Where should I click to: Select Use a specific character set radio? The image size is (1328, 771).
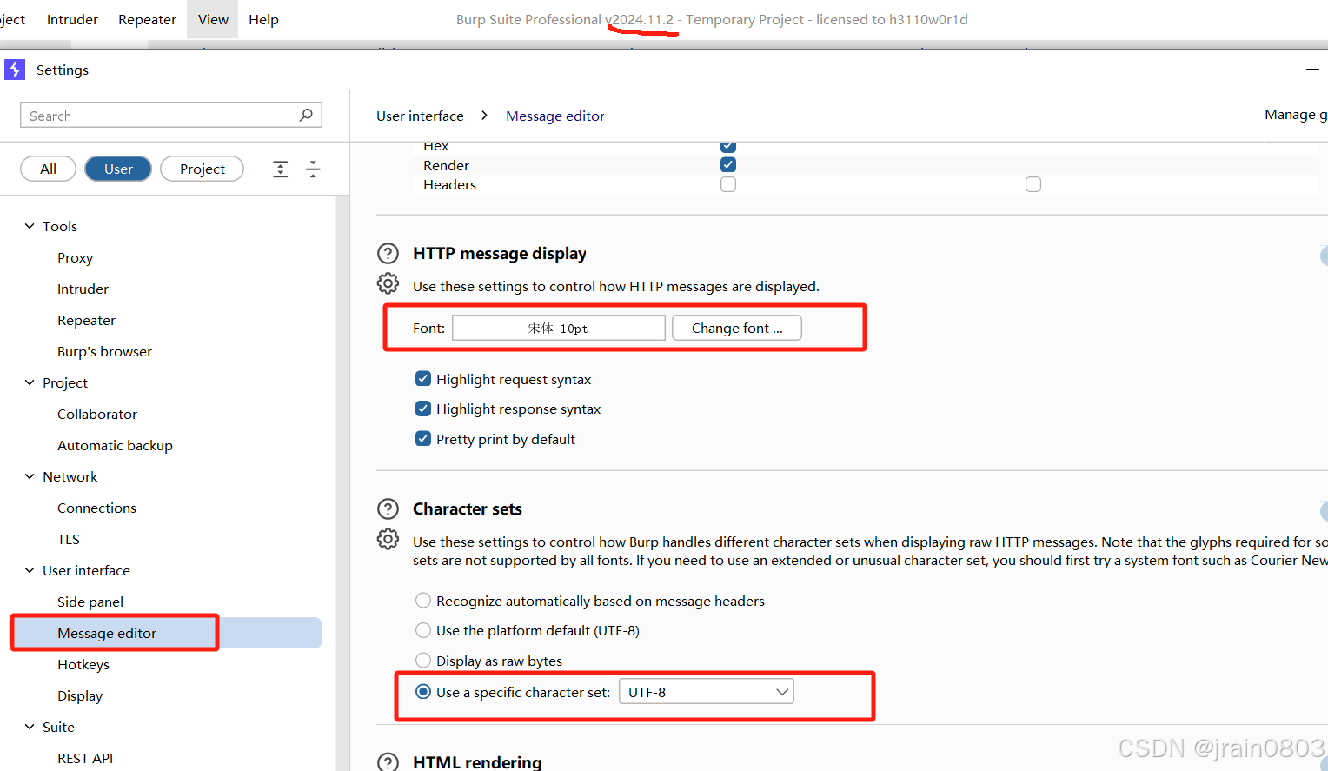click(423, 692)
